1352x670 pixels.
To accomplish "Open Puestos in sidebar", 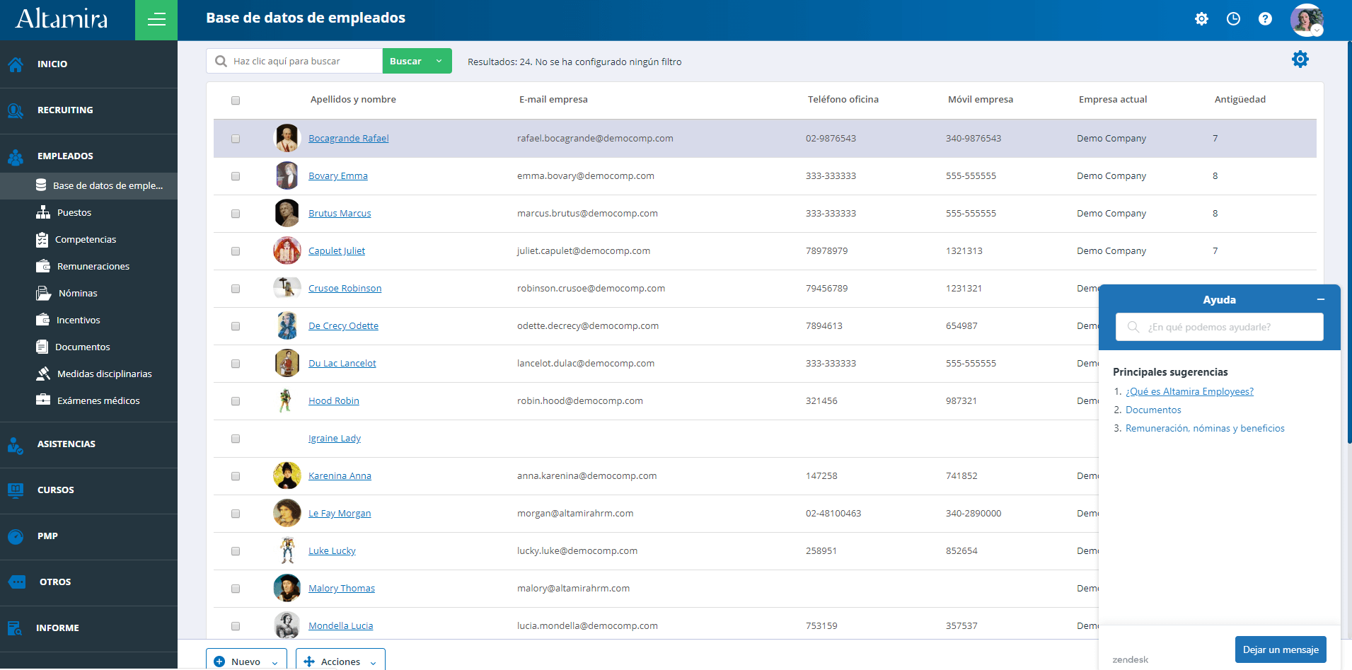I will point(74,212).
